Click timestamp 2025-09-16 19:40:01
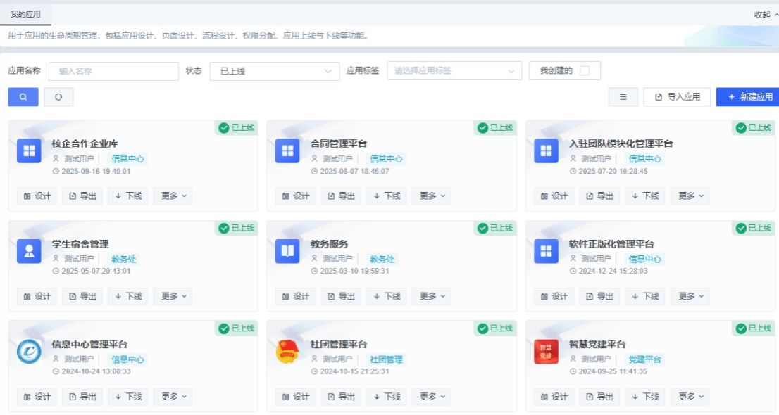This screenshot has height=415, width=779. (x=95, y=171)
